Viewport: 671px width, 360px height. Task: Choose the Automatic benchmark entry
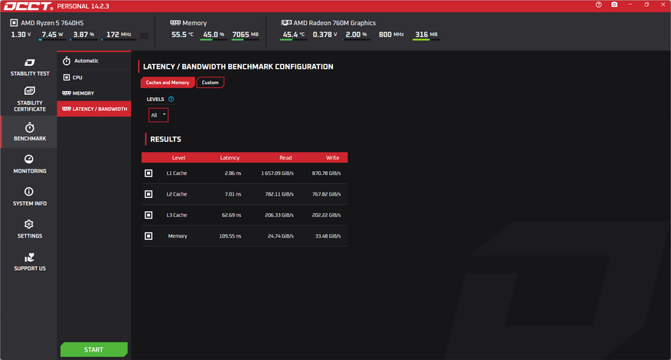coord(93,60)
